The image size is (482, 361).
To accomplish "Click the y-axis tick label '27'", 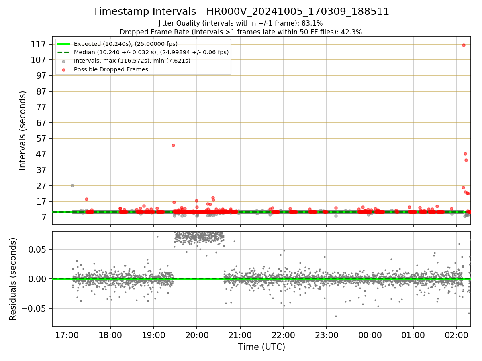I will (x=41, y=186).
